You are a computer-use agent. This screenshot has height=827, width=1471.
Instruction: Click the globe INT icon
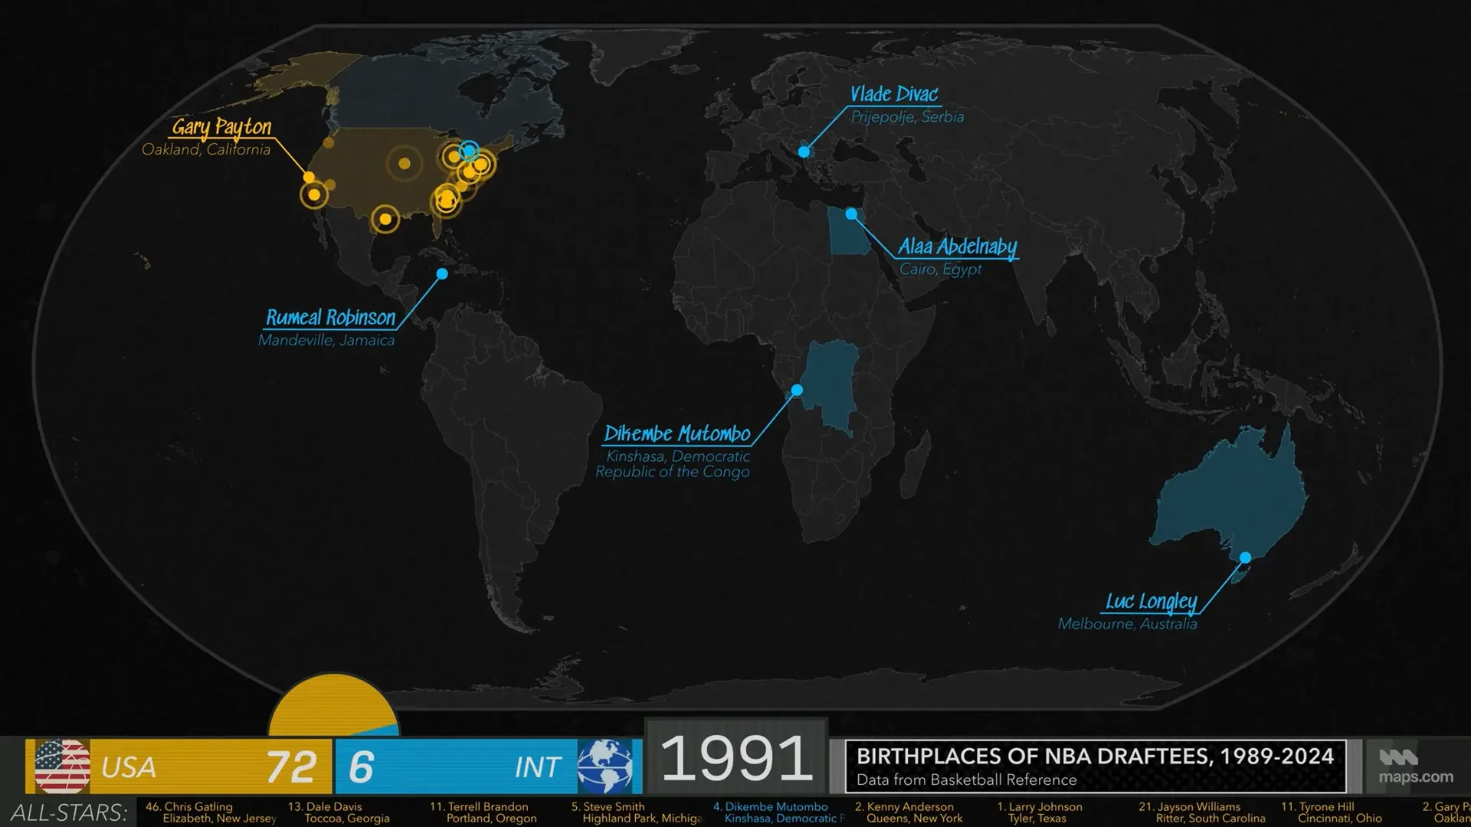[x=604, y=766]
